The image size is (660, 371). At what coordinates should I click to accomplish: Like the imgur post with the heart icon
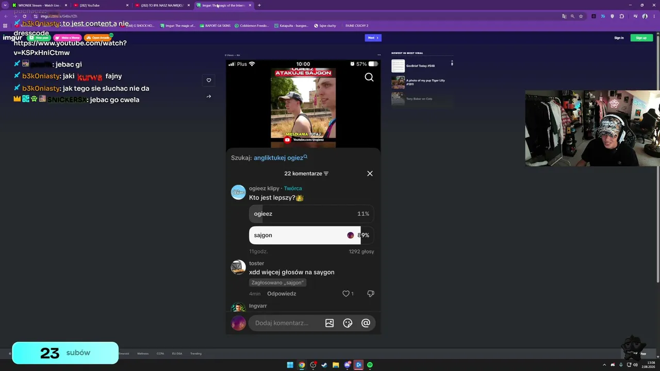[x=209, y=80]
